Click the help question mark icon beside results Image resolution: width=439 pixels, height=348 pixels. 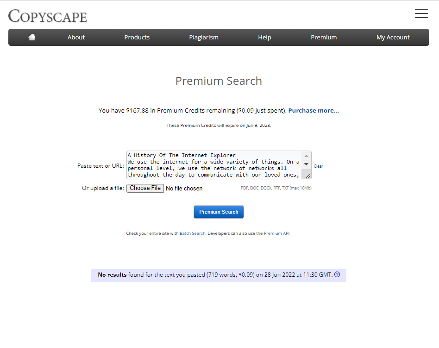pyautogui.click(x=337, y=275)
